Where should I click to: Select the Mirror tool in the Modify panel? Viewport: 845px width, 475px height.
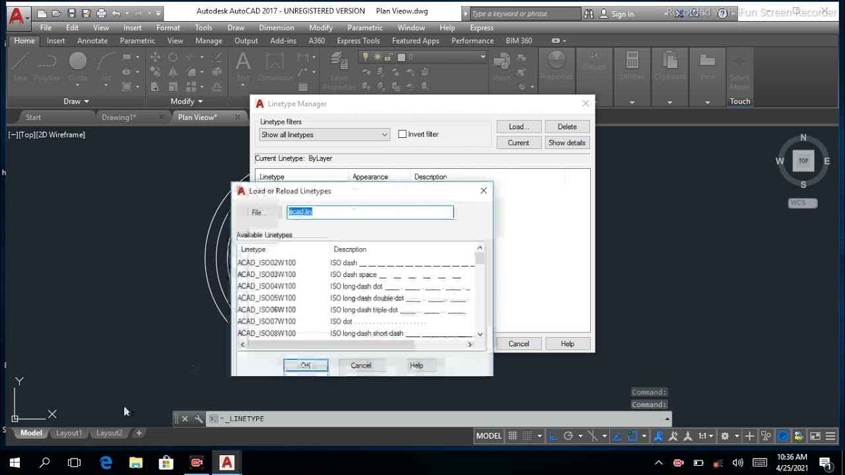pos(172,72)
